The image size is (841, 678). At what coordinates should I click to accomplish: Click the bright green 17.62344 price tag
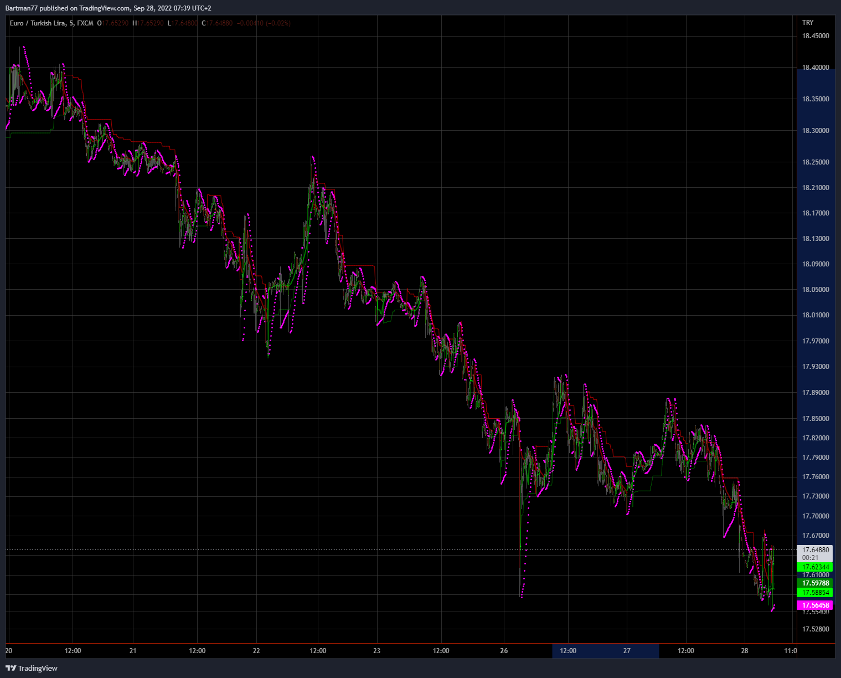coord(814,567)
